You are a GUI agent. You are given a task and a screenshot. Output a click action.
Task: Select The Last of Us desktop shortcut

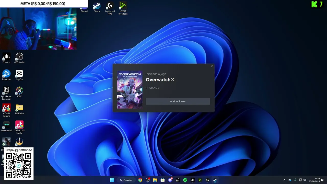[6, 142]
